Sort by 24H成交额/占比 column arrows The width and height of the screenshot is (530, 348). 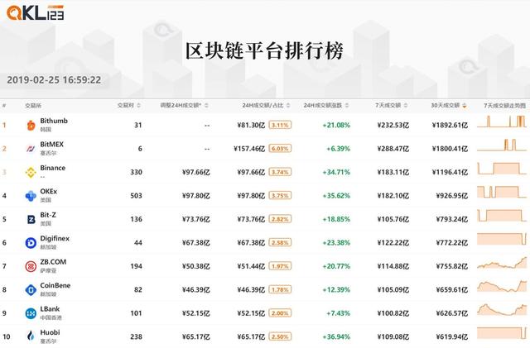tap(288, 105)
